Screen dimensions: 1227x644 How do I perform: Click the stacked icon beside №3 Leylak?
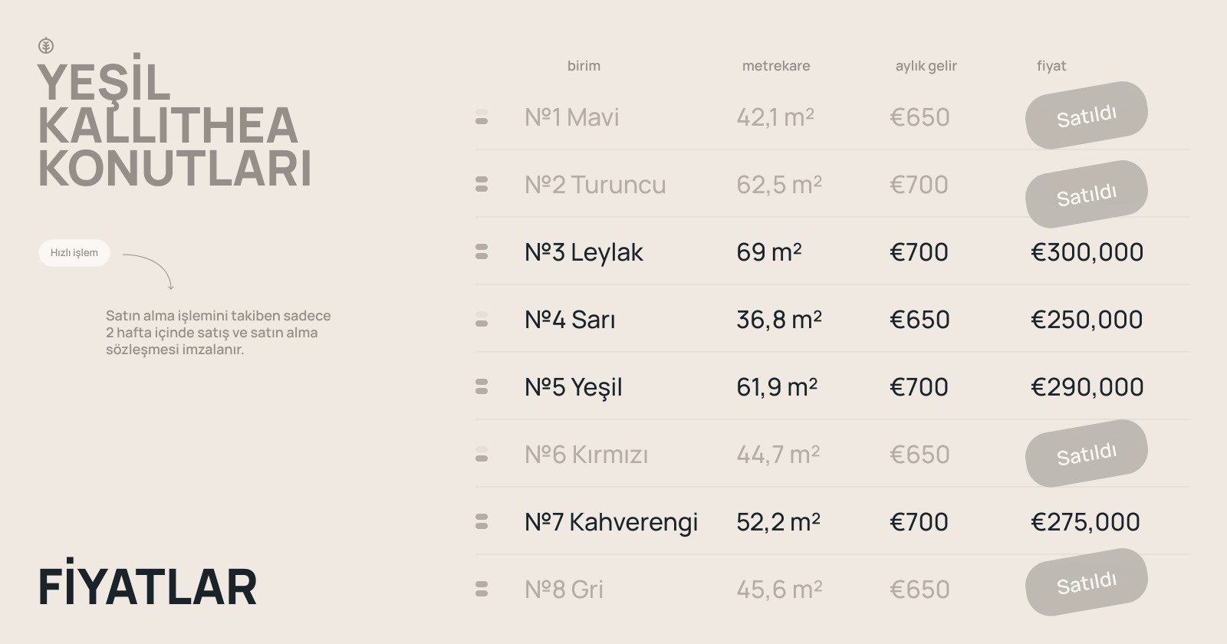click(x=482, y=251)
